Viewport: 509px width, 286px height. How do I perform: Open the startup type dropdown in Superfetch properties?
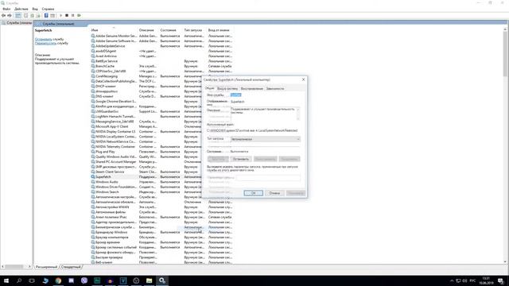[x=265, y=139]
